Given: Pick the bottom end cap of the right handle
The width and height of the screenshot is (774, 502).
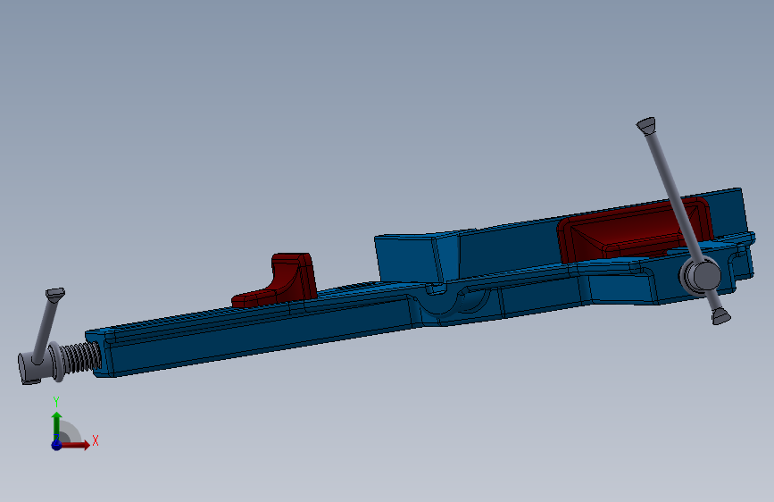Looking at the screenshot, I should (x=720, y=315).
